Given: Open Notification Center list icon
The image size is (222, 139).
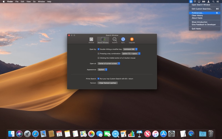Looking at the screenshot, I should 218,2.
